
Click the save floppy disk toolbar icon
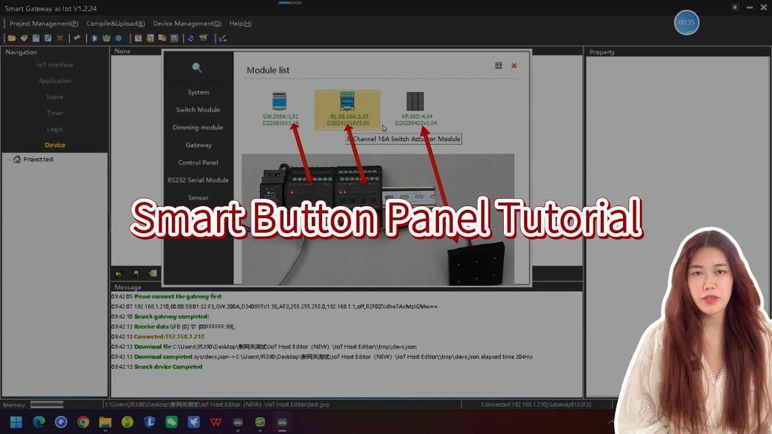tap(36, 38)
